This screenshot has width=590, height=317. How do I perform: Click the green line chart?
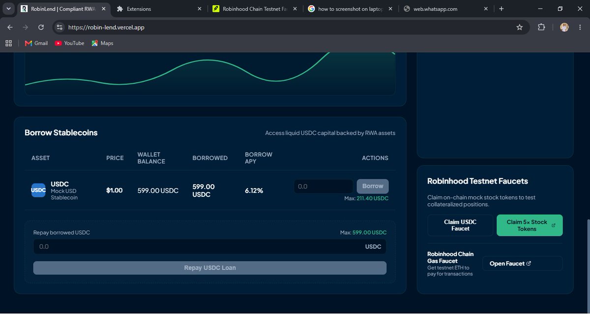coord(210,74)
